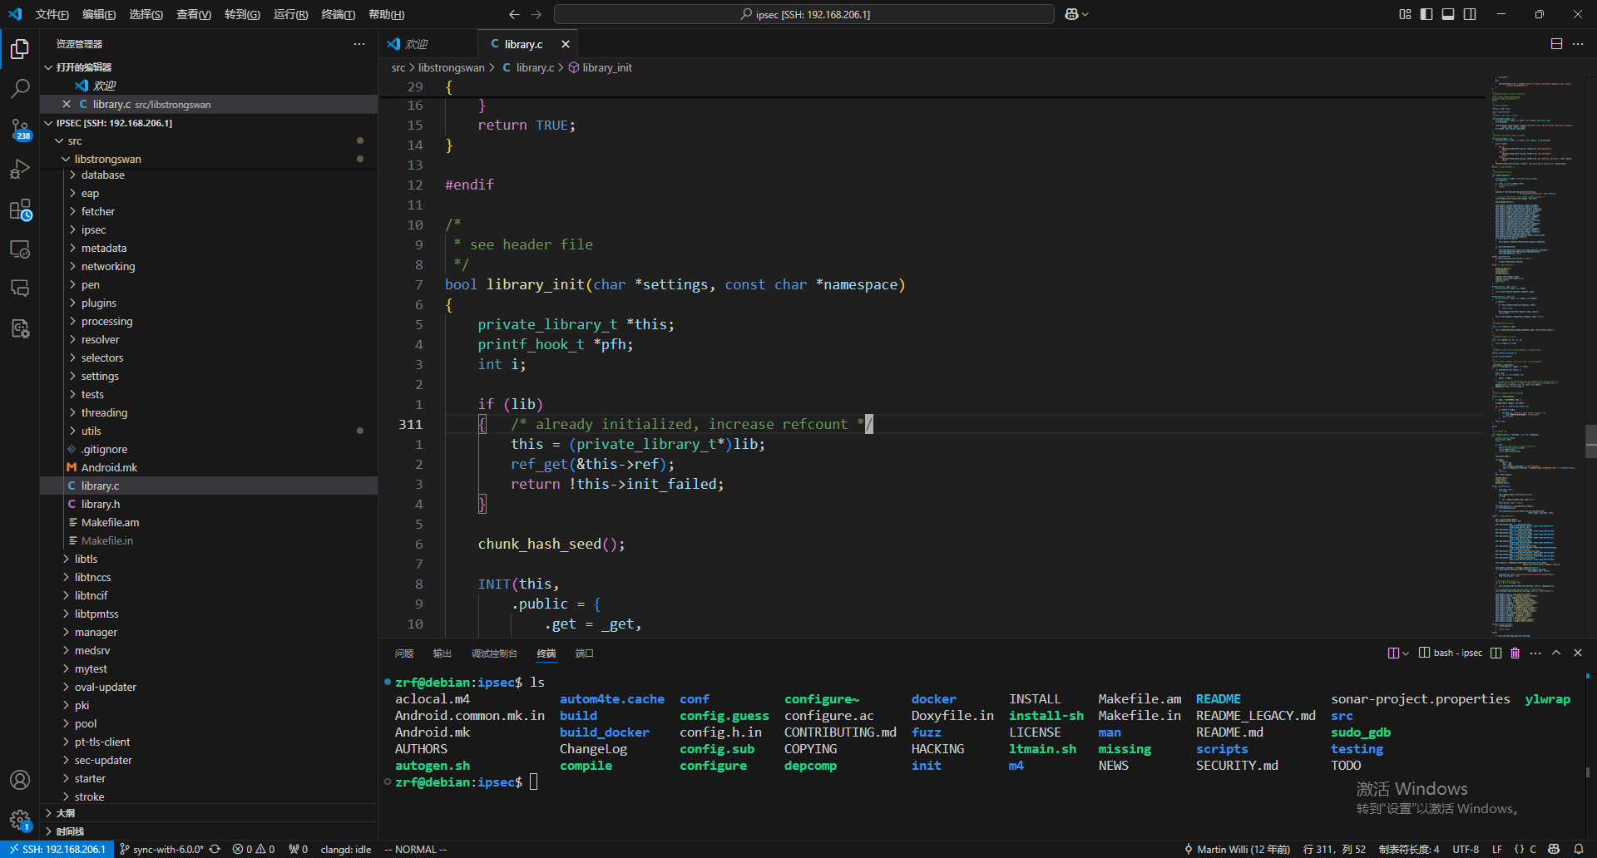Open the File menu

52,14
